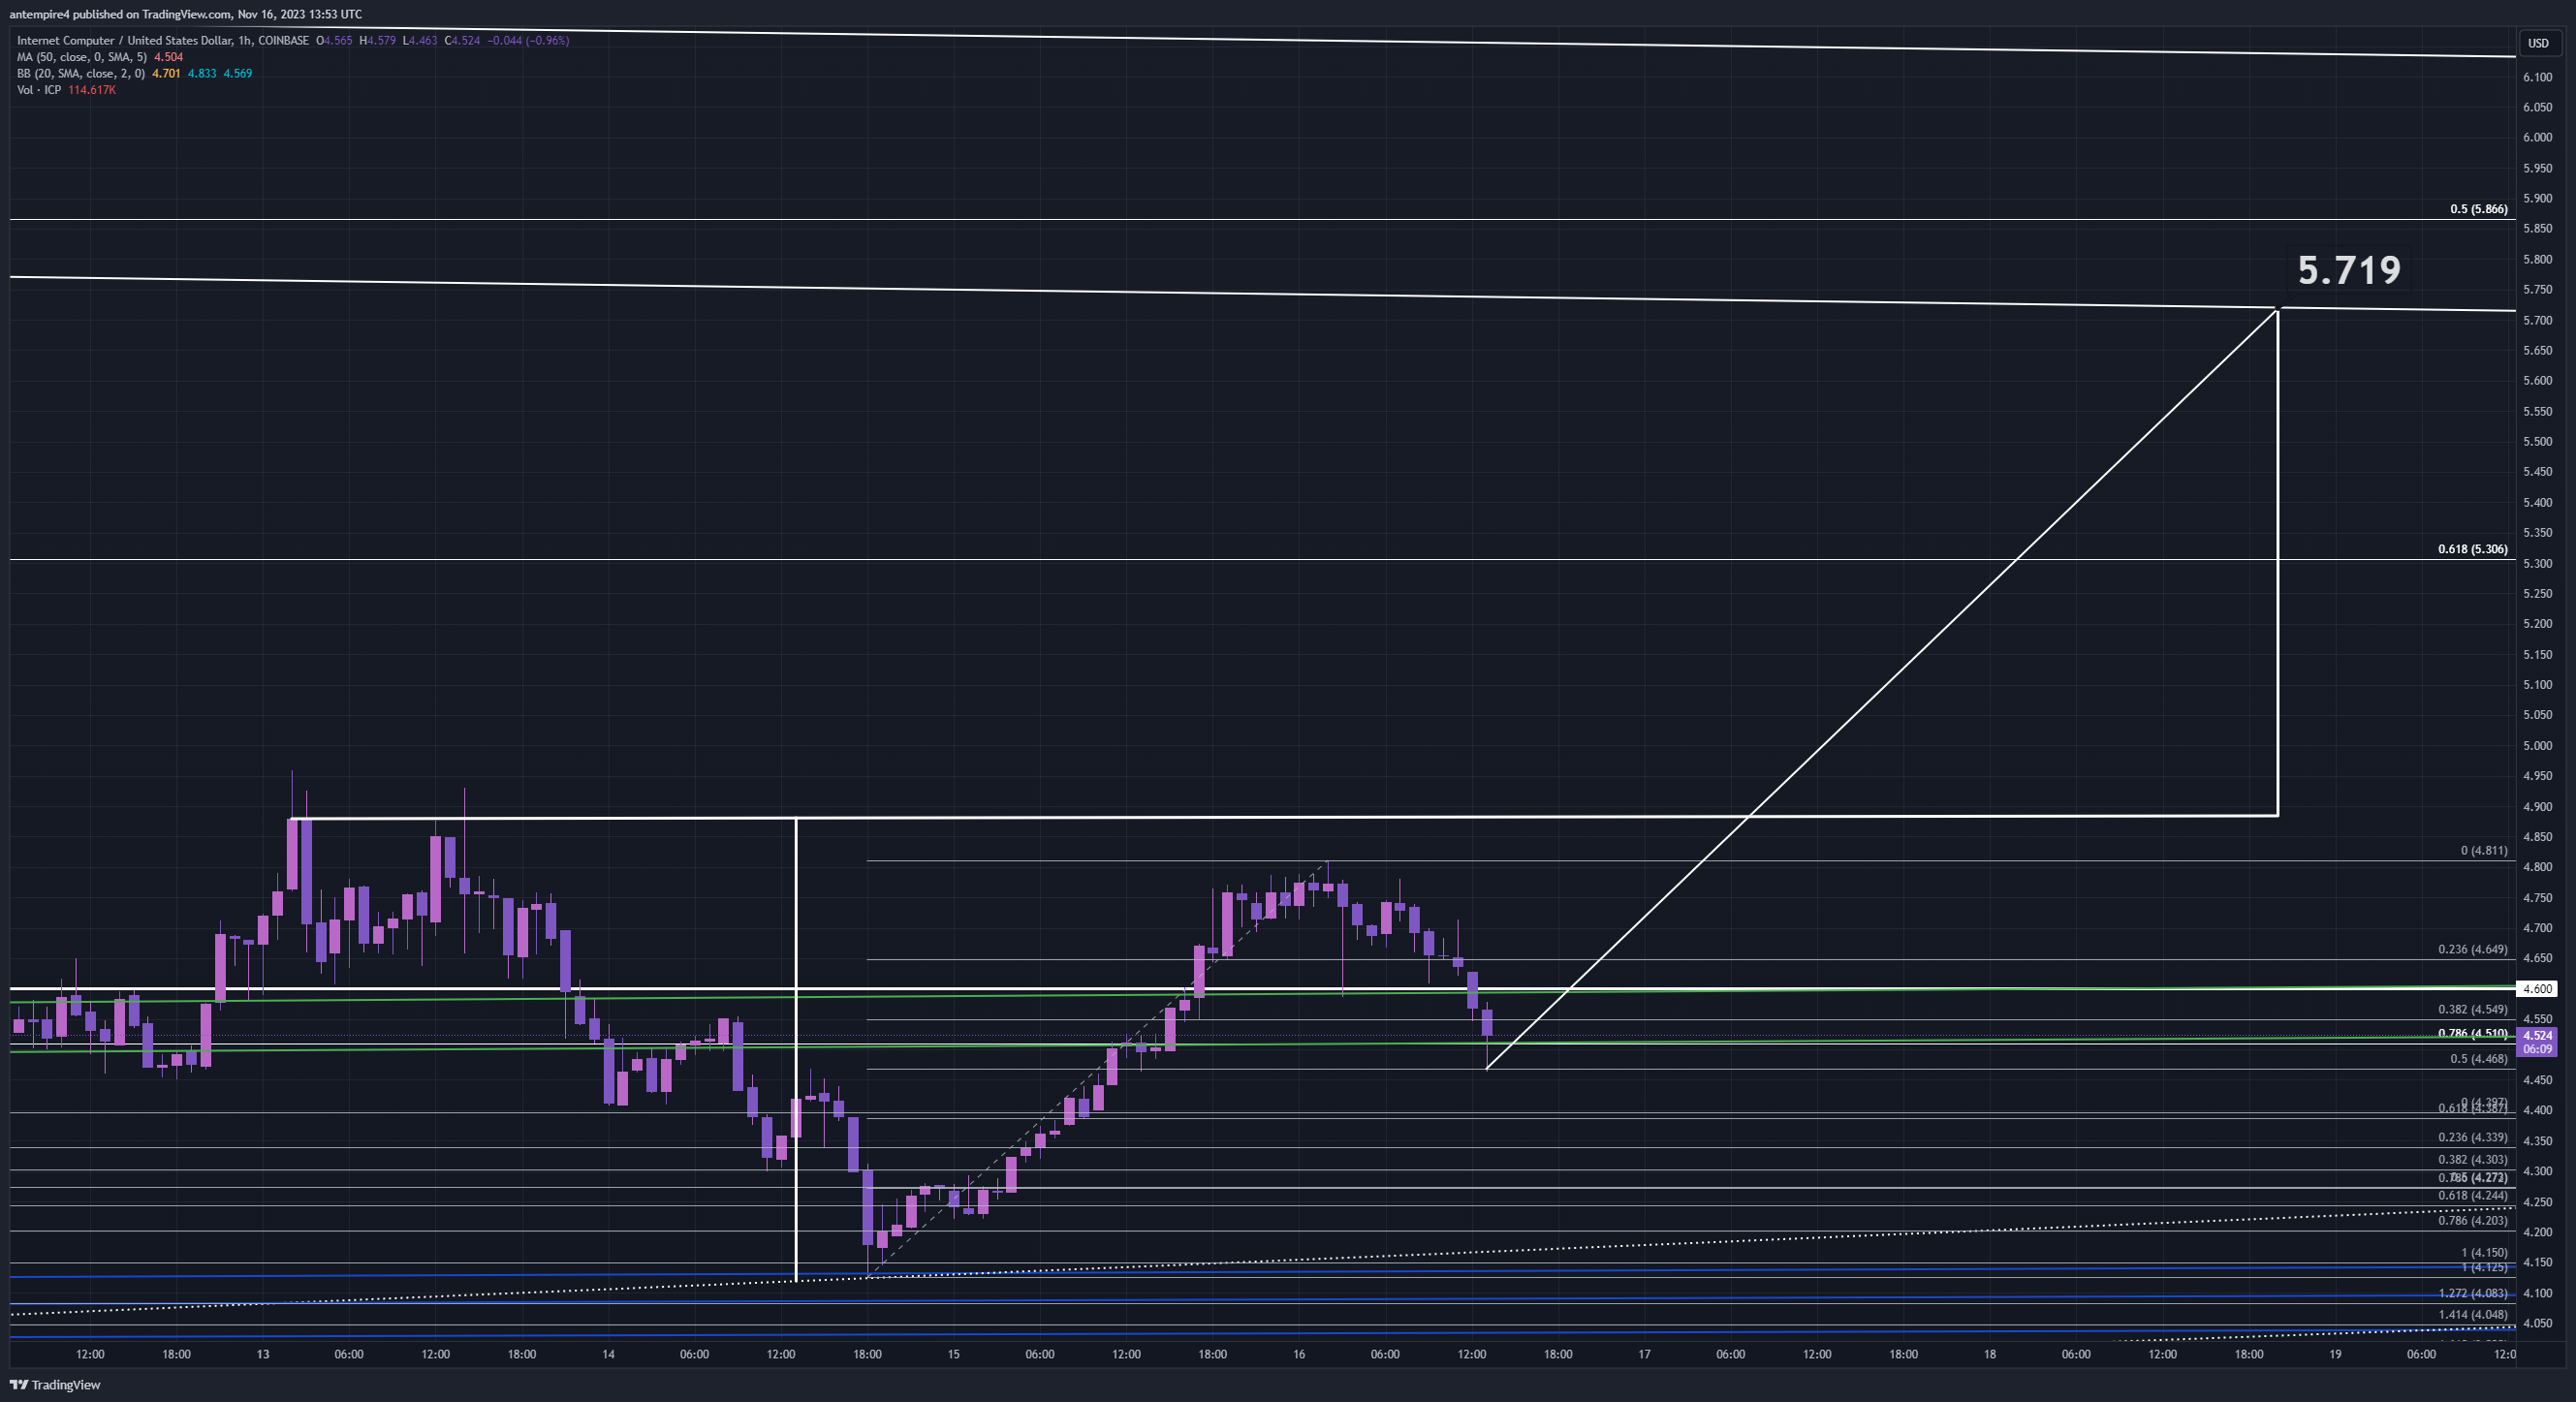Click the 0 (4.811) Fibonacci label
Viewport: 2576px width, 1402px height.
click(2484, 850)
